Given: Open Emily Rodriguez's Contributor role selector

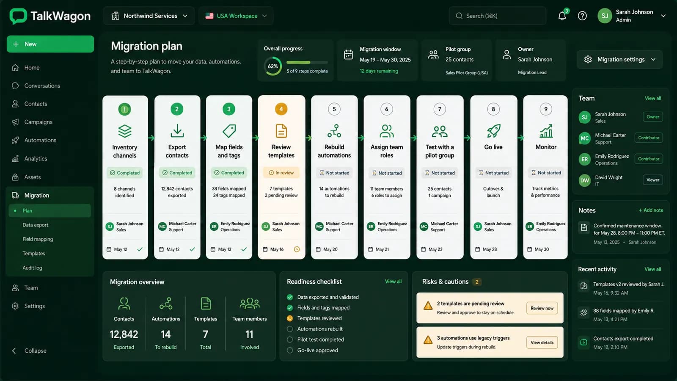Looking at the screenshot, I should (x=649, y=159).
